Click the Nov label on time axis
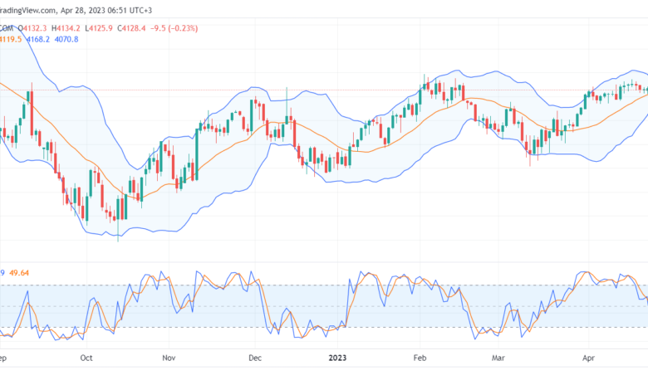This screenshot has height=390, width=648. click(169, 358)
